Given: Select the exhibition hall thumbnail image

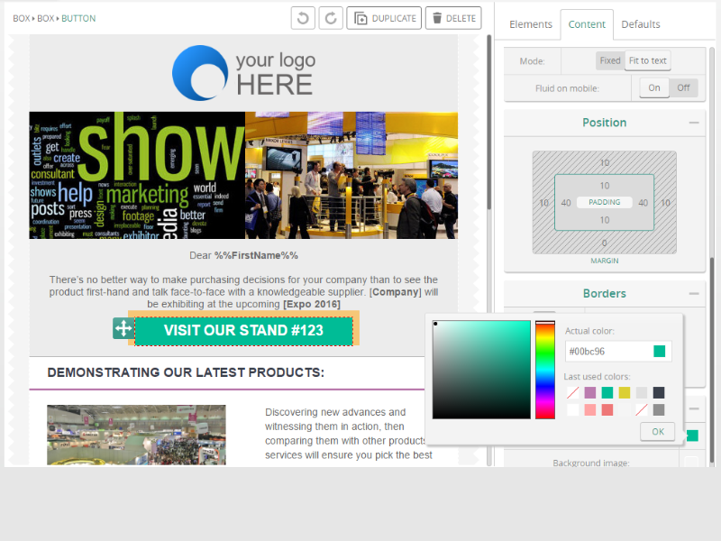Looking at the screenshot, I should coord(136,435).
